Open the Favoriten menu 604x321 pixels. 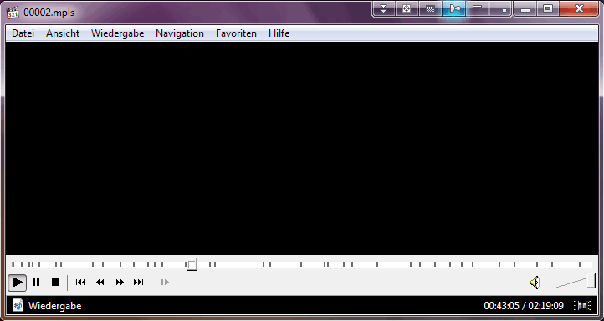(x=236, y=33)
